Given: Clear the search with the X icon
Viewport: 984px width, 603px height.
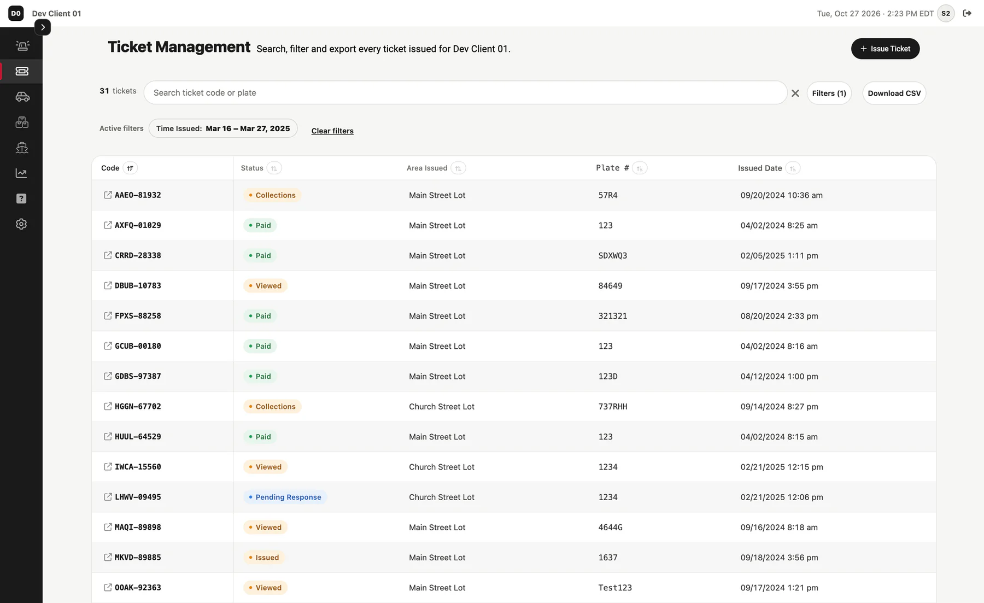Looking at the screenshot, I should click(x=795, y=93).
